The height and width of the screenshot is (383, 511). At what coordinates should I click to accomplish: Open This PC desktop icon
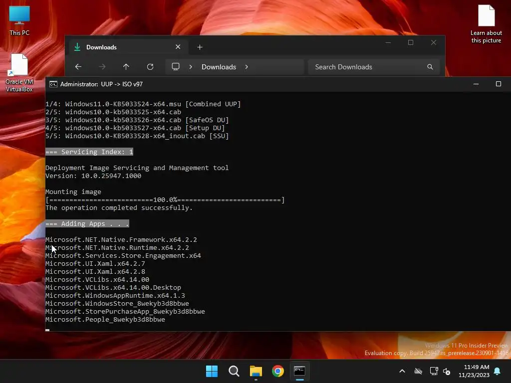(x=19, y=21)
